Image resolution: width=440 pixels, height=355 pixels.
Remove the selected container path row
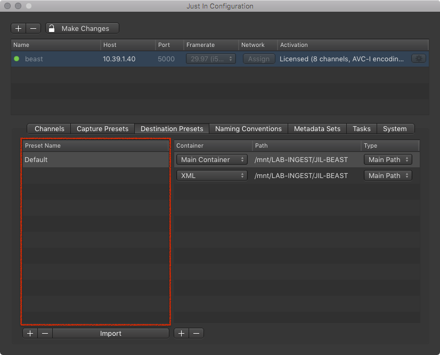(197, 333)
